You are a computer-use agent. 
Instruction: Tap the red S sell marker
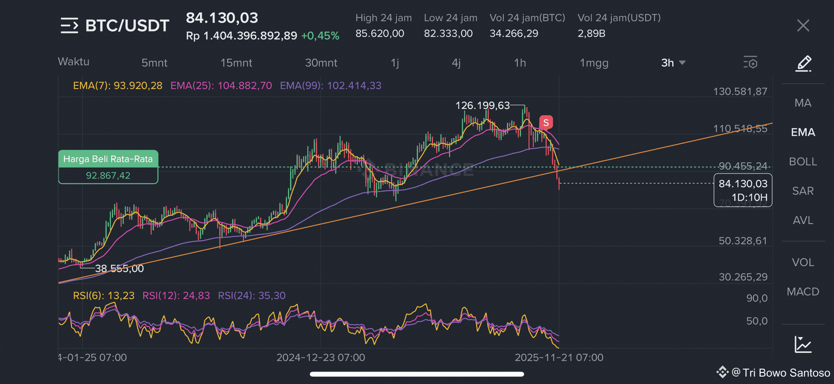(x=546, y=122)
